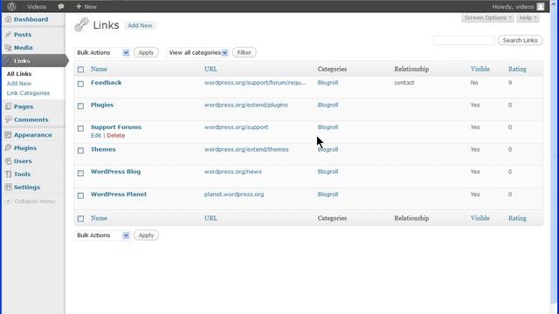Click the top Apply button
Viewport: 559px width, 314px height.
(x=146, y=52)
